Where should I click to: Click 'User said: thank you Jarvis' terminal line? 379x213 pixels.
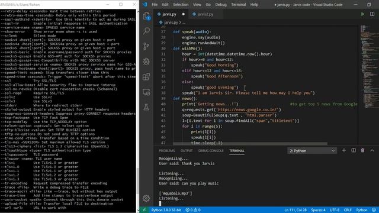click(187, 163)
